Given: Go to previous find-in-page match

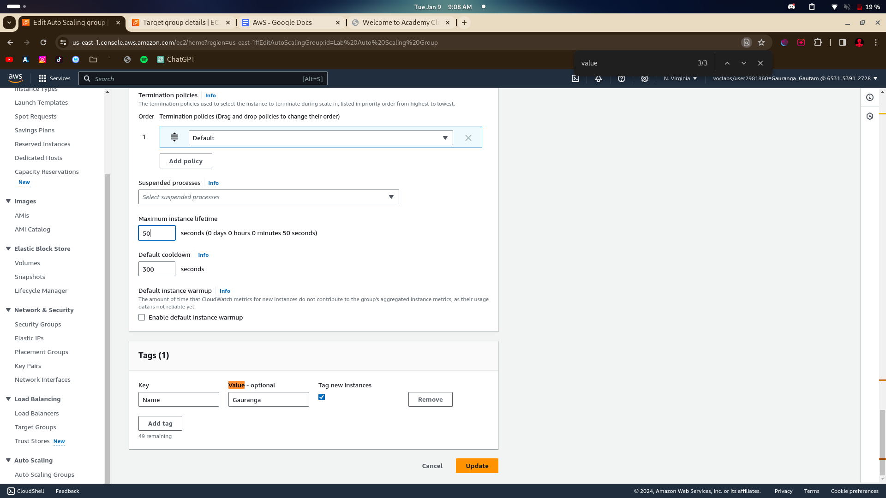Looking at the screenshot, I should point(727,63).
